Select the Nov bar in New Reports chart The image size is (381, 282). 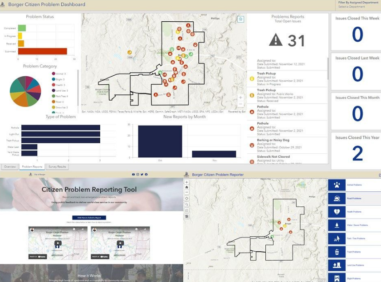tap(214, 154)
